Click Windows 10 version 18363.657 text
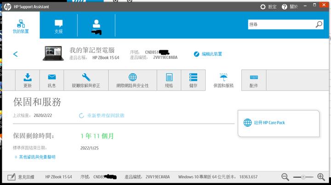 [218, 177]
